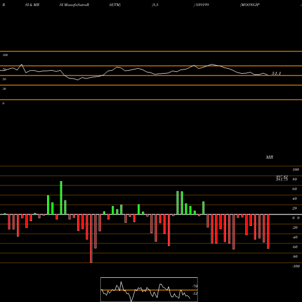Click the '(5,5' parameter text
Viewport: 302px width, 302px height.
(x=155, y=5)
